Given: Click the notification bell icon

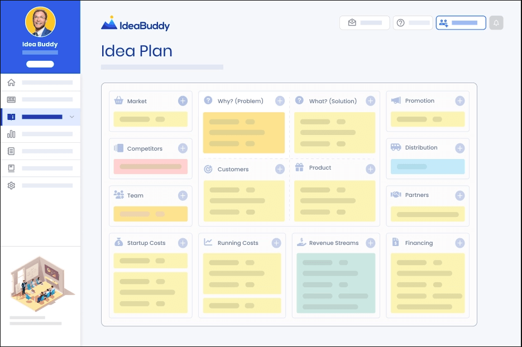Looking at the screenshot, I should point(496,23).
